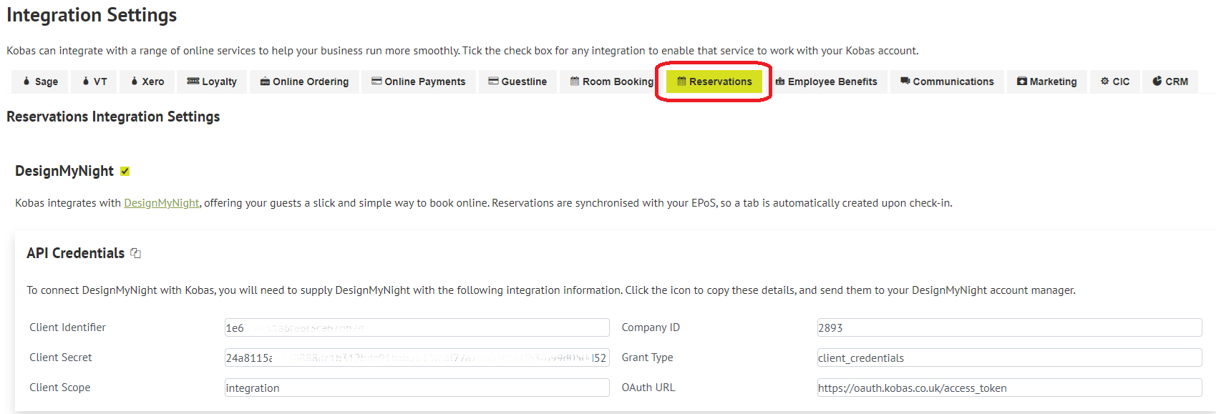
Task: Select the Company ID field
Action: coord(1009,327)
